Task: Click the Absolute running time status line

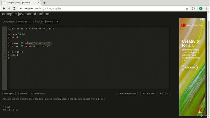Action: (53, 99)
